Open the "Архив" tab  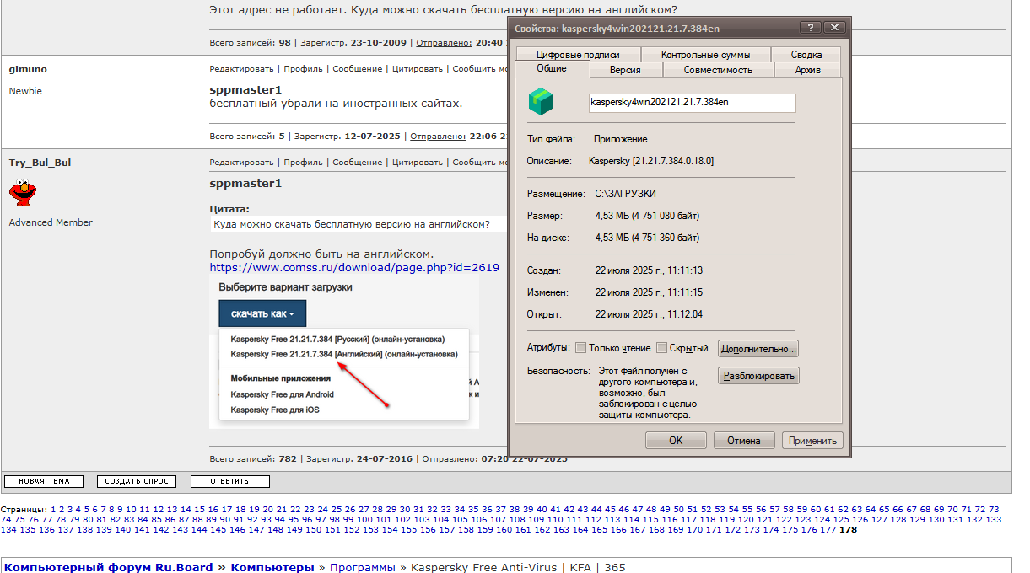tap(808, 70)
